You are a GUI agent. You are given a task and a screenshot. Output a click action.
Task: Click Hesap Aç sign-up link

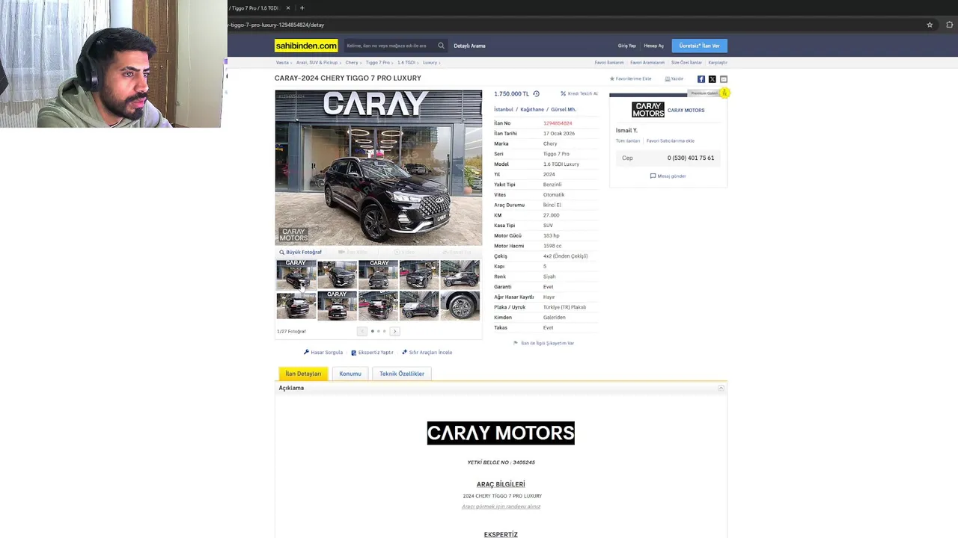click(653, 46)
